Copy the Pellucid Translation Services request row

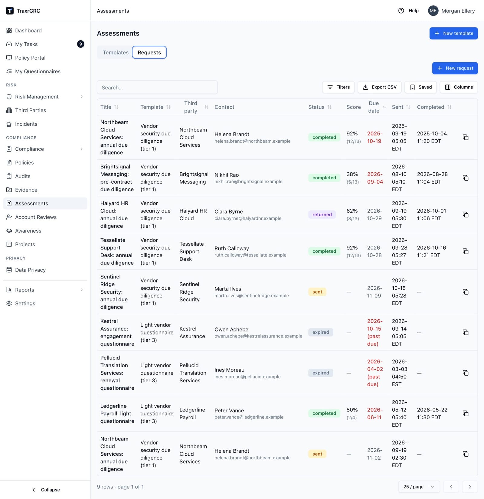click(x=466, y=373)
